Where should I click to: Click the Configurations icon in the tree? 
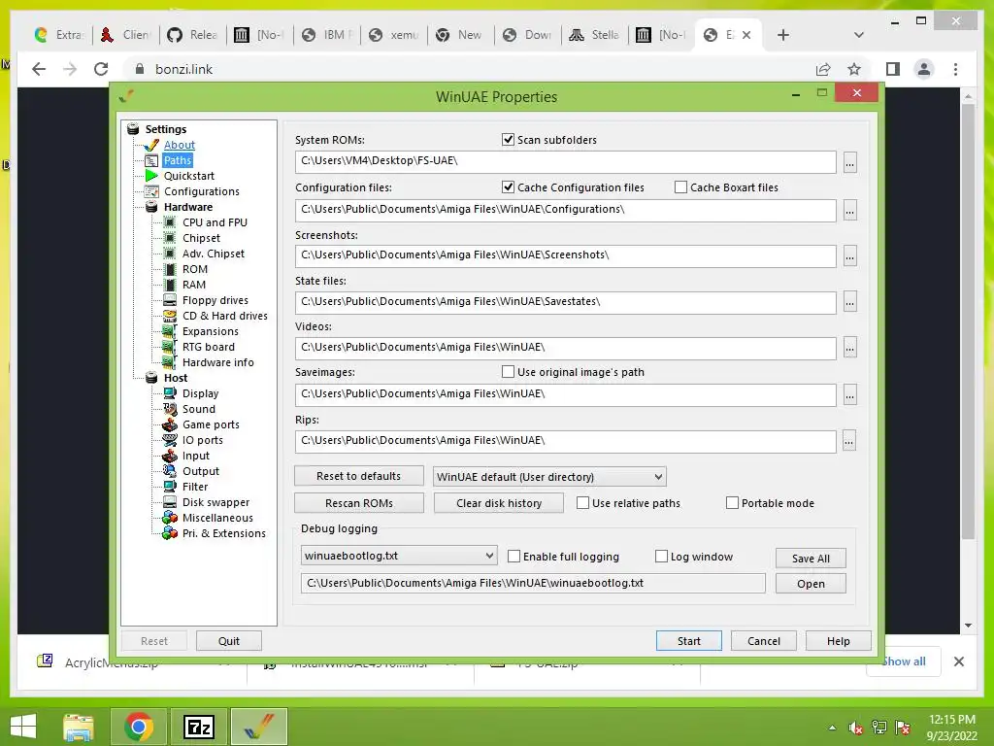pos(151,191)
